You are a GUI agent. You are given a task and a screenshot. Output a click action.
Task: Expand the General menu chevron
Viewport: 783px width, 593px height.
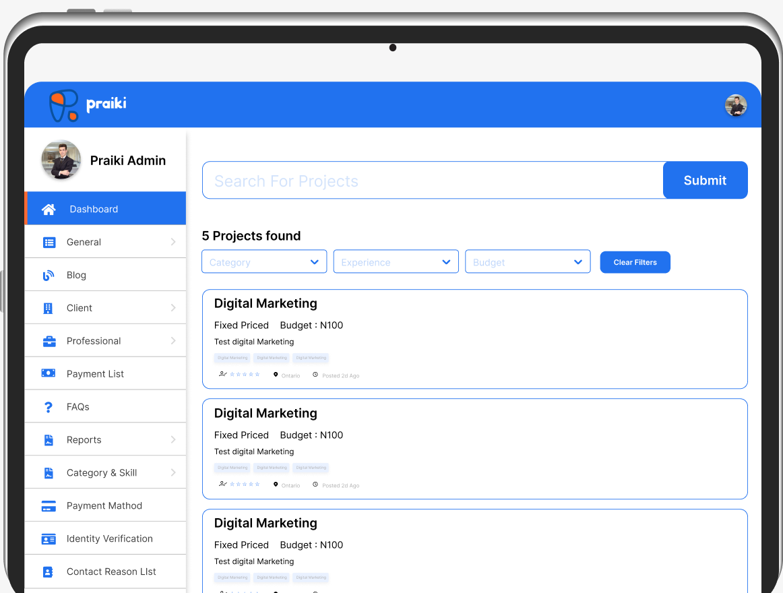(173, 242)
